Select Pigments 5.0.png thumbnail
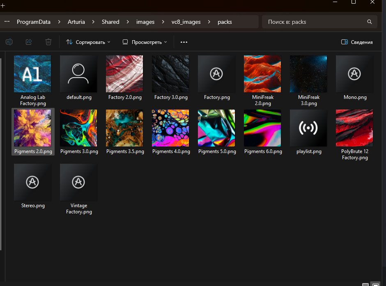The image size is (386, 286). point(216,128)
